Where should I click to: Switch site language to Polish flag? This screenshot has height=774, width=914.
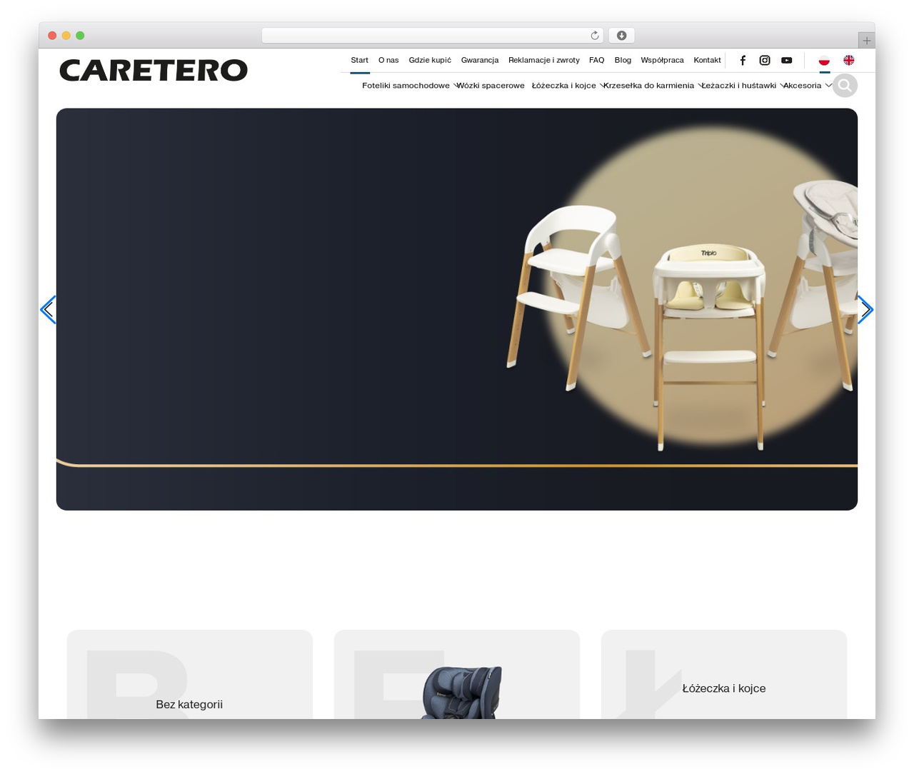824,61
